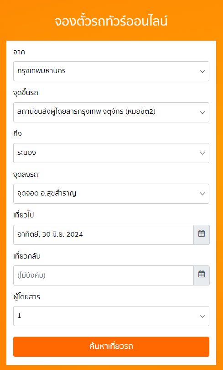Open the calendar icon for เที่ยวไป date
223x370 pixels.
click(202, 234)
